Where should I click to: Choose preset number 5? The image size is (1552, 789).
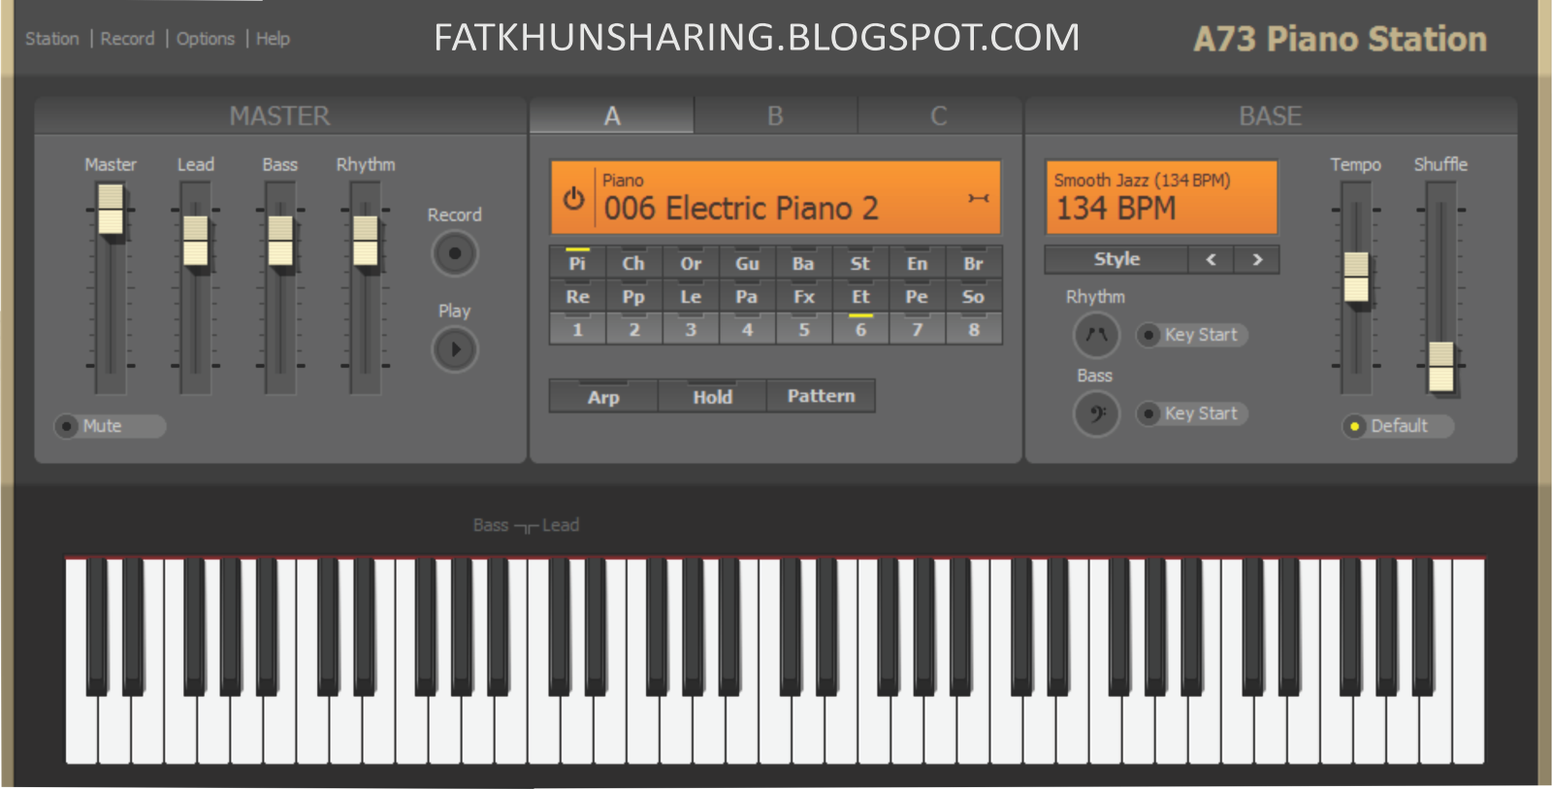point(803,329)
